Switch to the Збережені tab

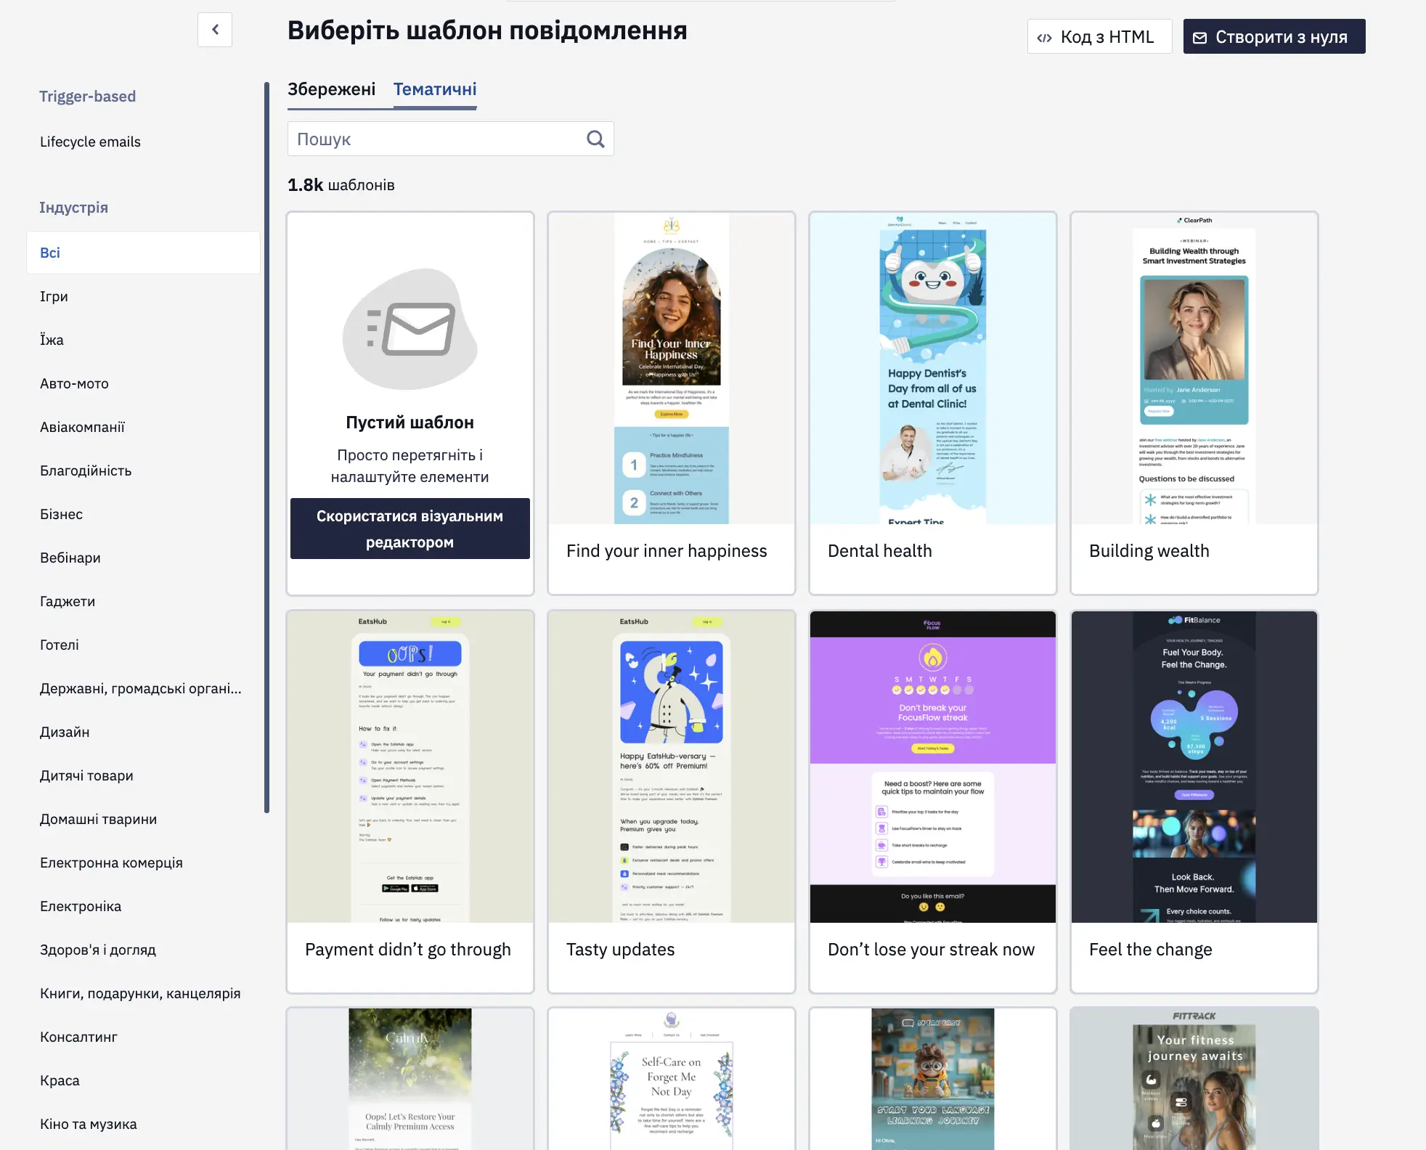pos(331,89)
